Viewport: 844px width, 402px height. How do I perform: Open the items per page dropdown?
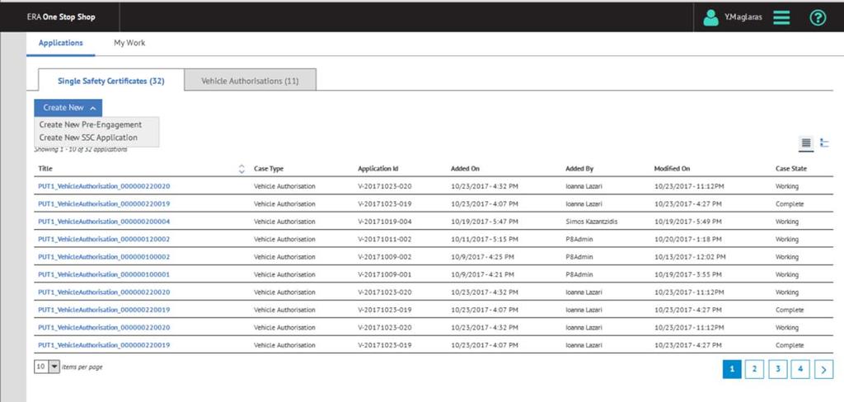tap(54, 367)
